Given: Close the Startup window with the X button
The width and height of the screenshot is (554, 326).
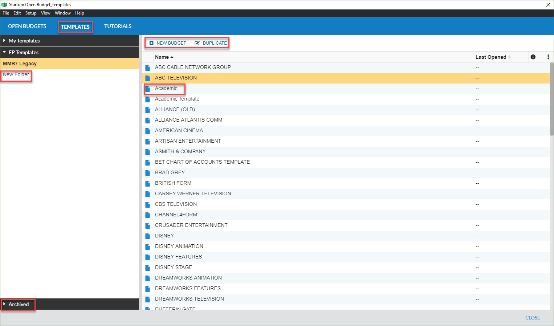Looking at the screenshot, I should point(548,5).
